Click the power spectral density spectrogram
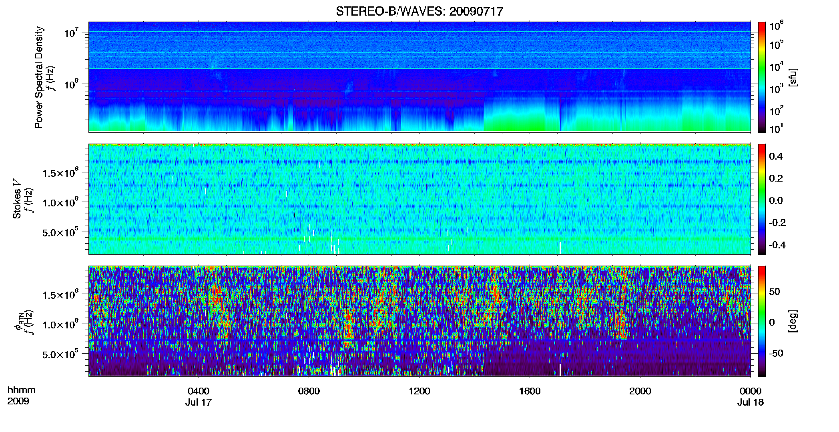839x432 pixels. (419, 77)
